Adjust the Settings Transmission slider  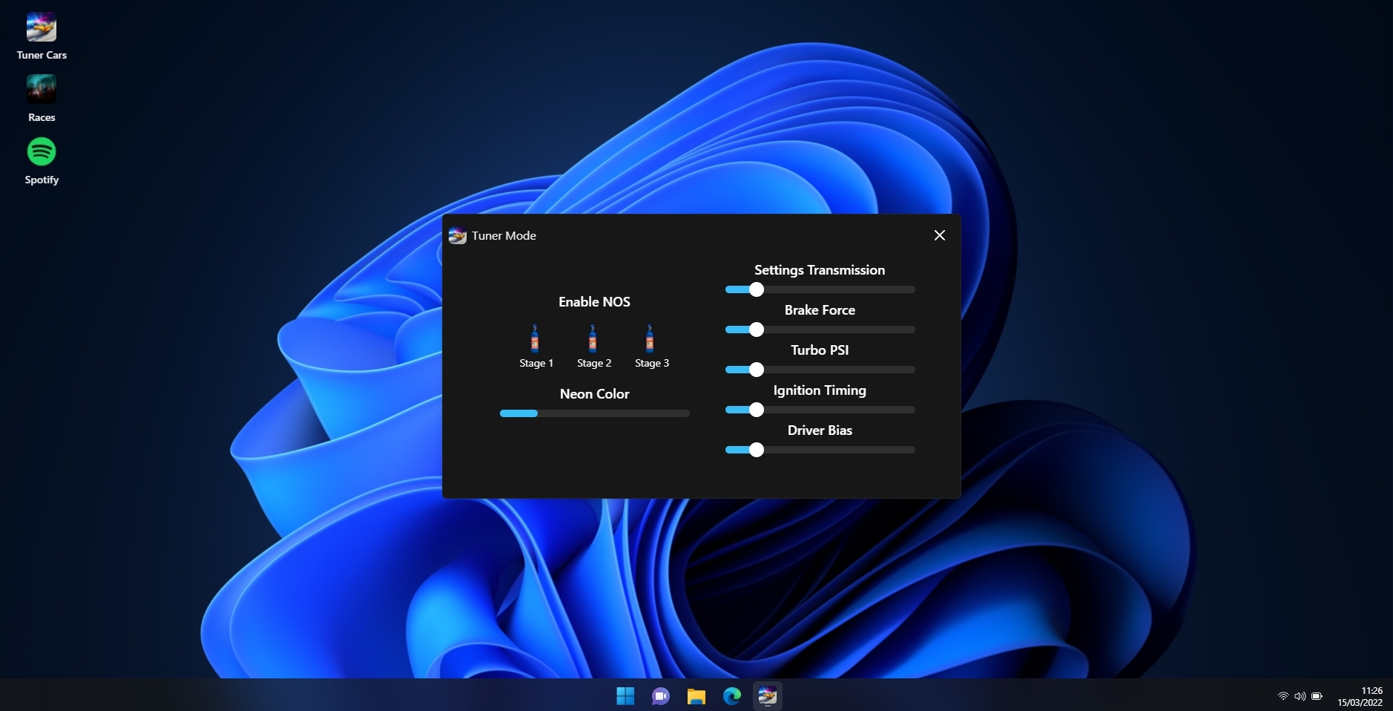point(820,289)
